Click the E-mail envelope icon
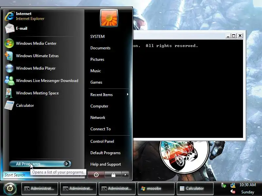262x196 pixels. tap(9, 28)
